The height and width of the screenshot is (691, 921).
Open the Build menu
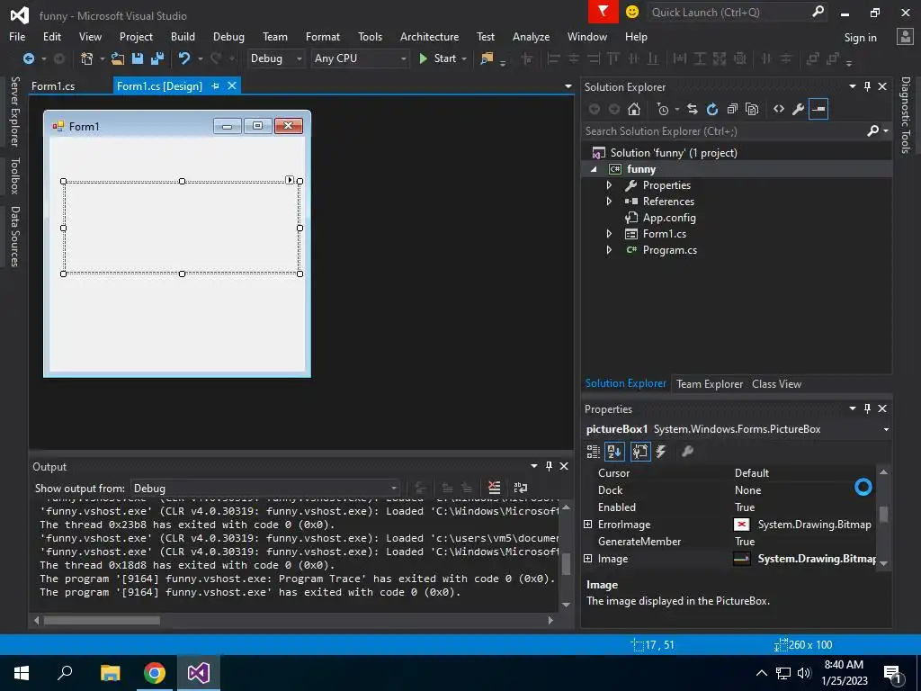tap(183, 36)
